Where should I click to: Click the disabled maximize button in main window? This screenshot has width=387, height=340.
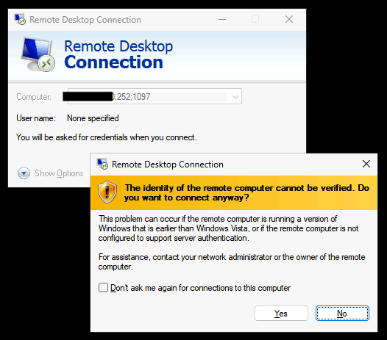255,19
